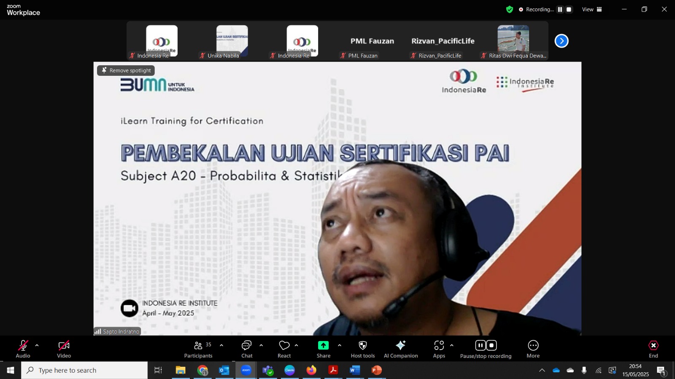Open notification center icon
Image resolution: width=675 pixels, height=379 pixels.
pyautogui.click(x=661, y=371)
